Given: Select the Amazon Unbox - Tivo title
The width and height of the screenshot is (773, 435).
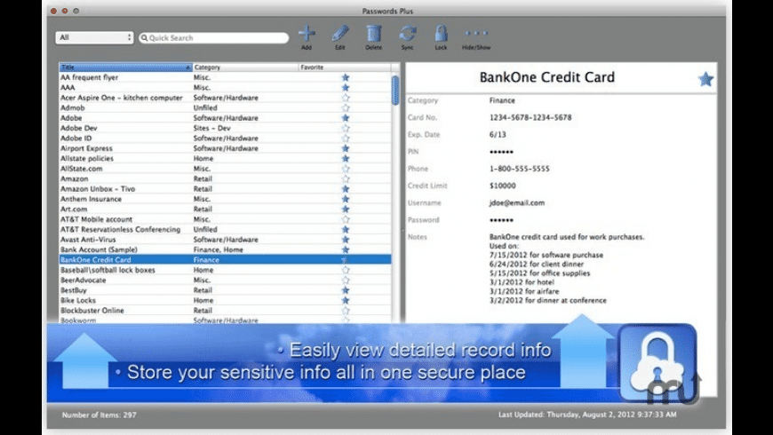Looking at the screenshot, I should point(98,189).
